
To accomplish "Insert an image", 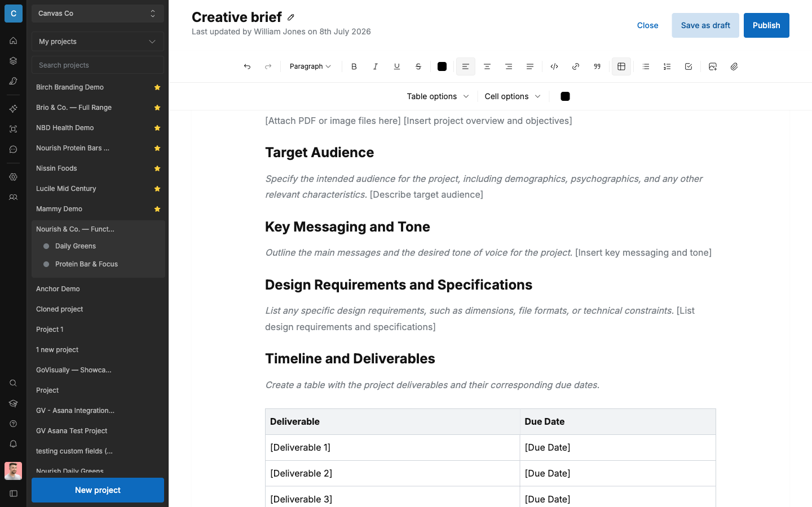I will click(x=713, y=66).
